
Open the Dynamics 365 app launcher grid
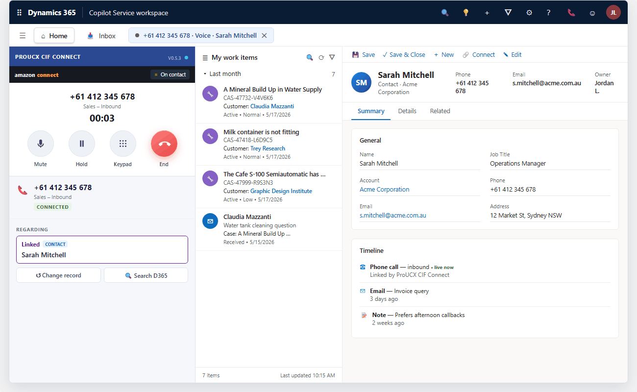[x=20, y=13]
